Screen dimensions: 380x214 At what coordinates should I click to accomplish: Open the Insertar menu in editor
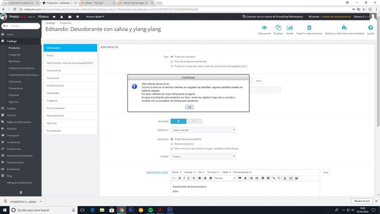[190, 172]
